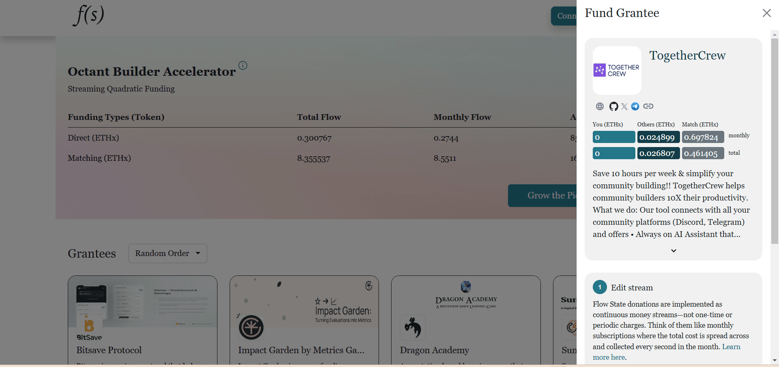Expand TogetherCrew description chevron
The image size is (779, 367).
(x=674, y=251)
